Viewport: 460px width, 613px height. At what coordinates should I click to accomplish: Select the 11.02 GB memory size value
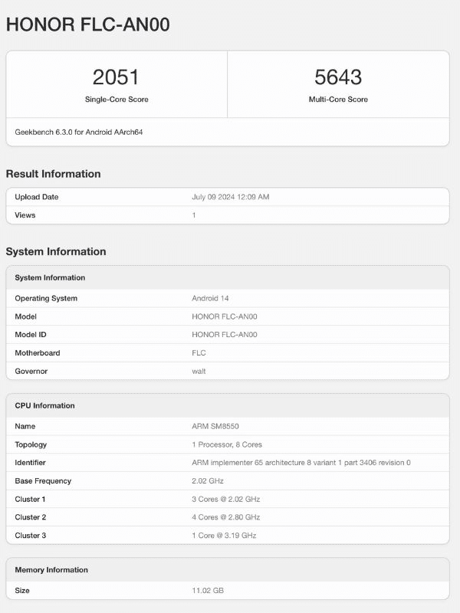pos(208,591)
